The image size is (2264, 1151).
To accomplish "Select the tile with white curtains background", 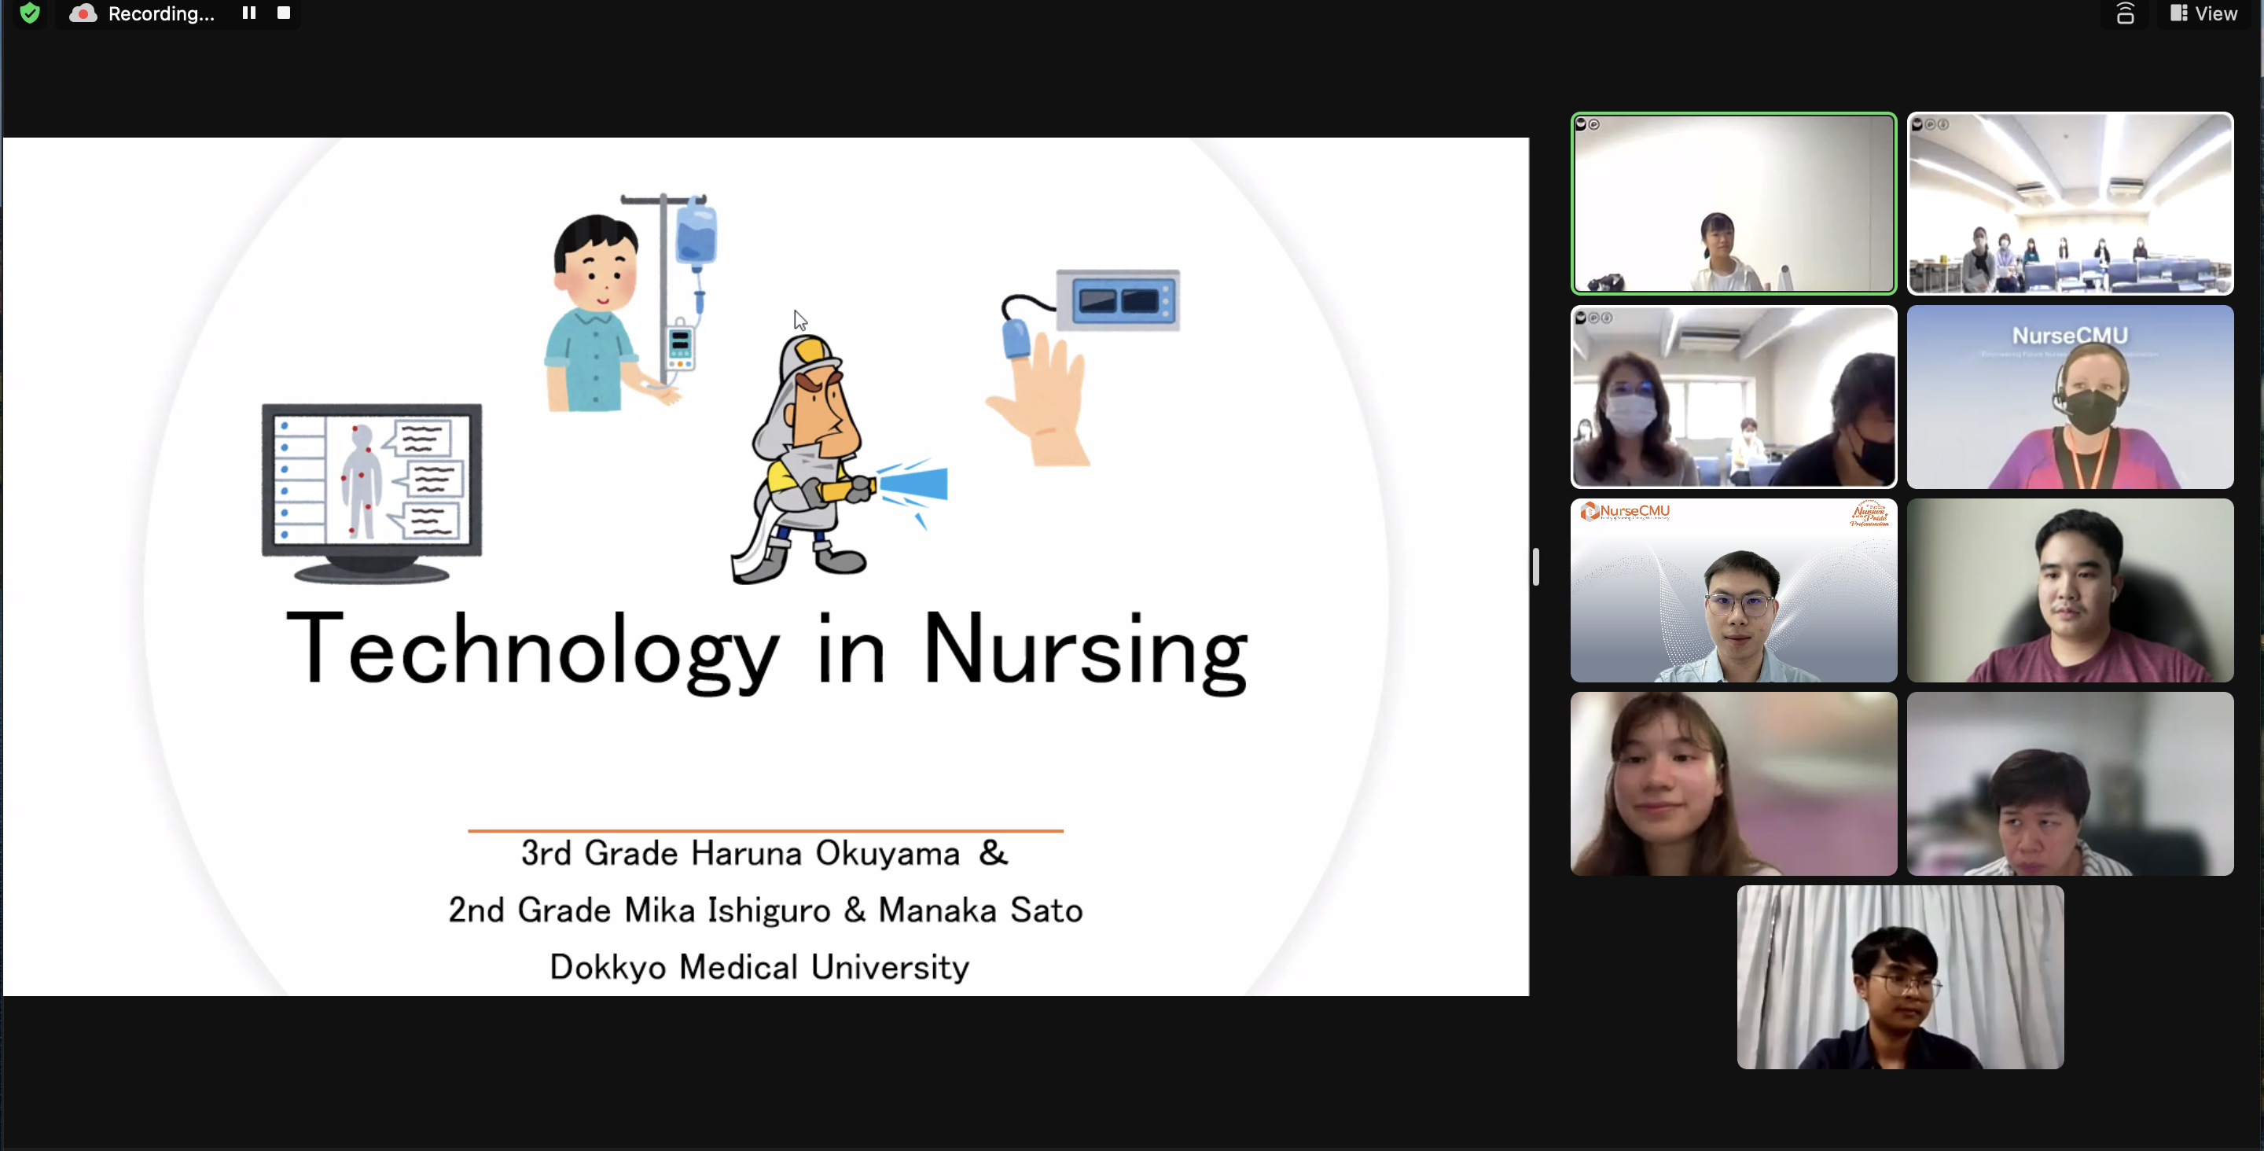I will tap(1900, 977).
